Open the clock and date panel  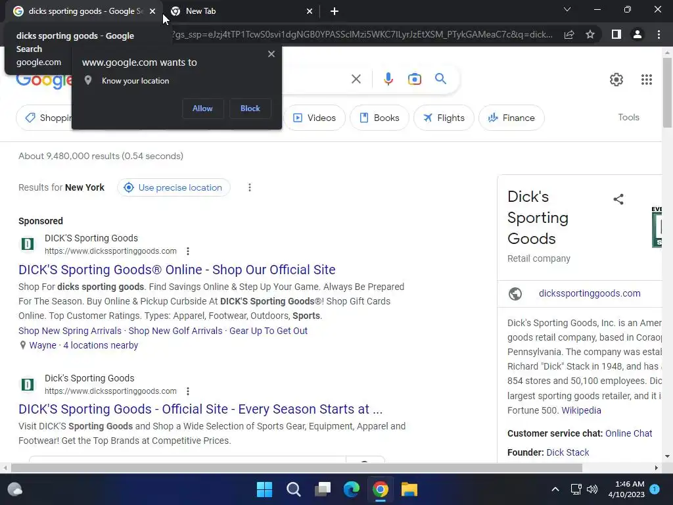626,489
